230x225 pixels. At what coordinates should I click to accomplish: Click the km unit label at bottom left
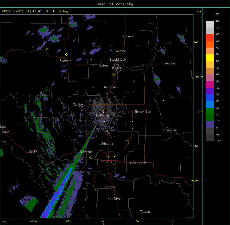click(4, 222)
